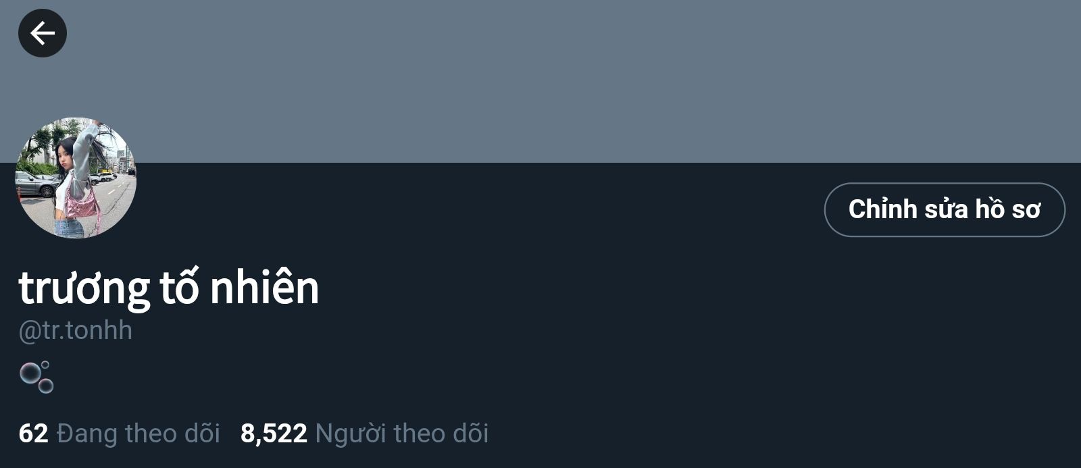1081x468 pixels.
Task: Tap the follower count number 8,522
Action: click(274, 434)
